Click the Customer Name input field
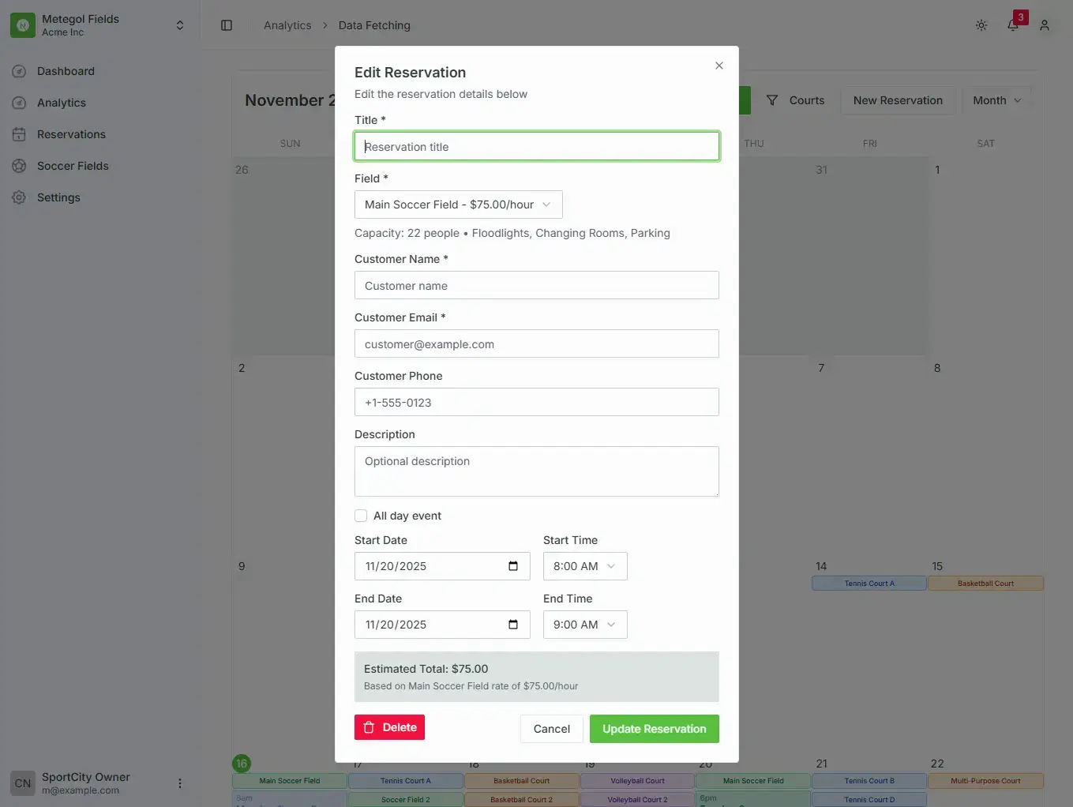This screenshot has width=1073, height=807. (537, 285)
